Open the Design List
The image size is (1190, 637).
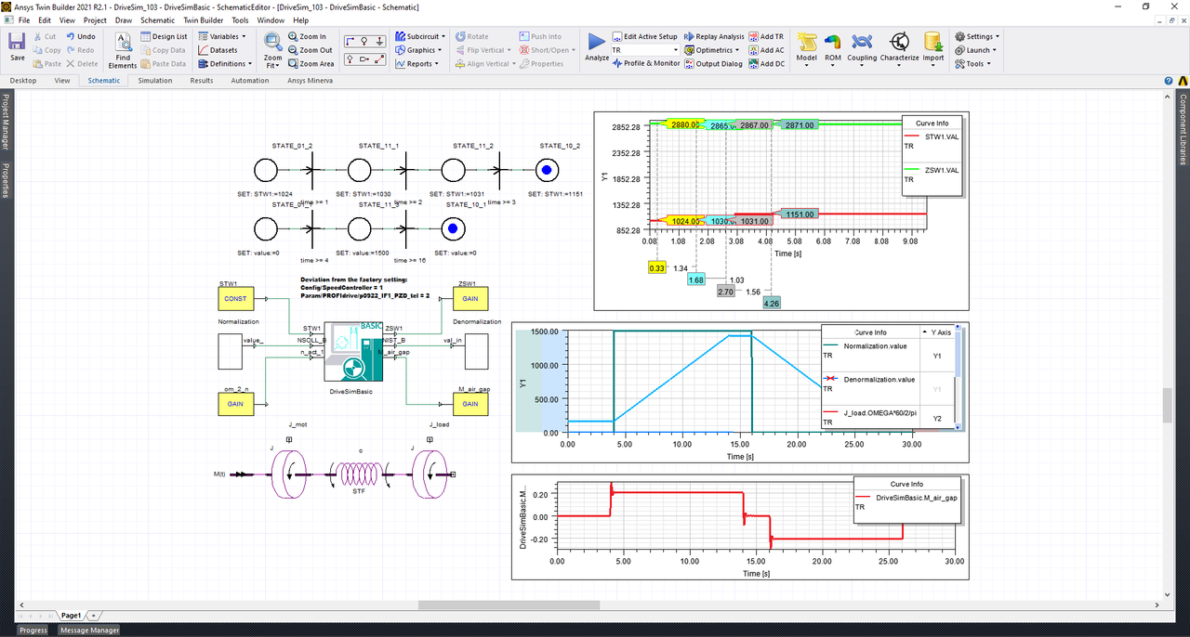pyautogui.click(x=164, y=36)
